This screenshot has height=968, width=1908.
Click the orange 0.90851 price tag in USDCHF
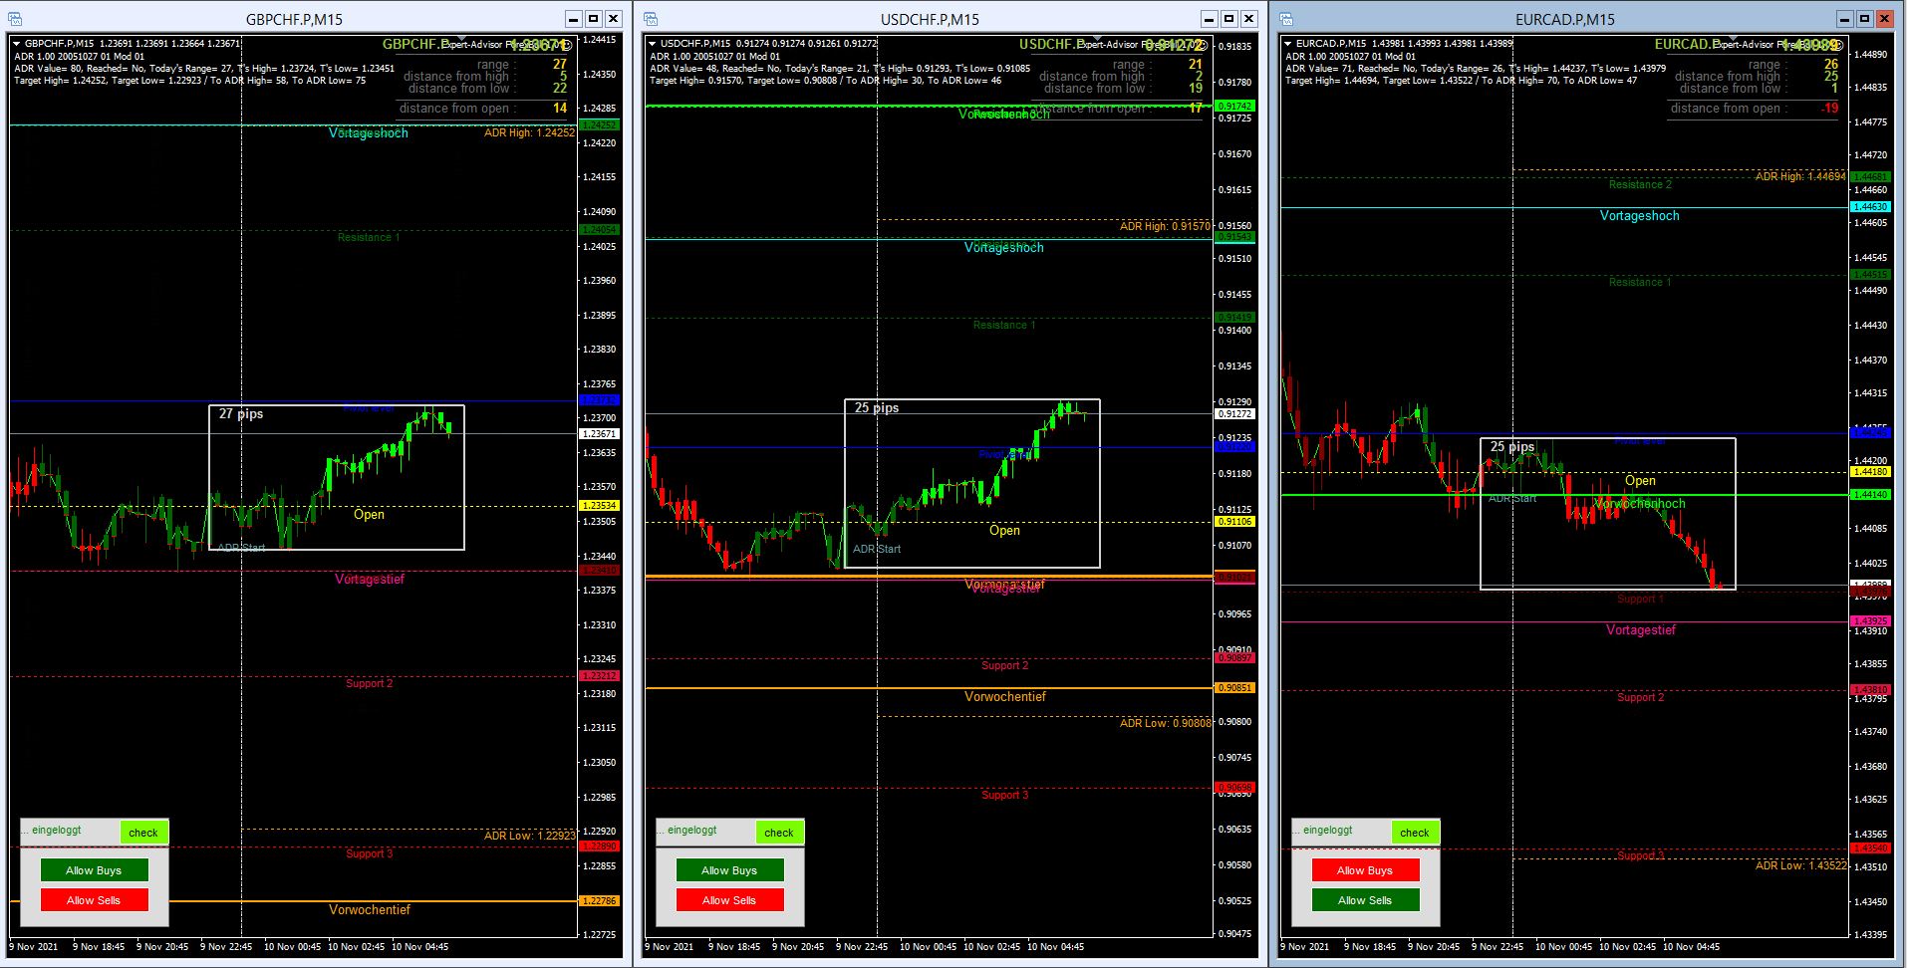coord(1235,688)
